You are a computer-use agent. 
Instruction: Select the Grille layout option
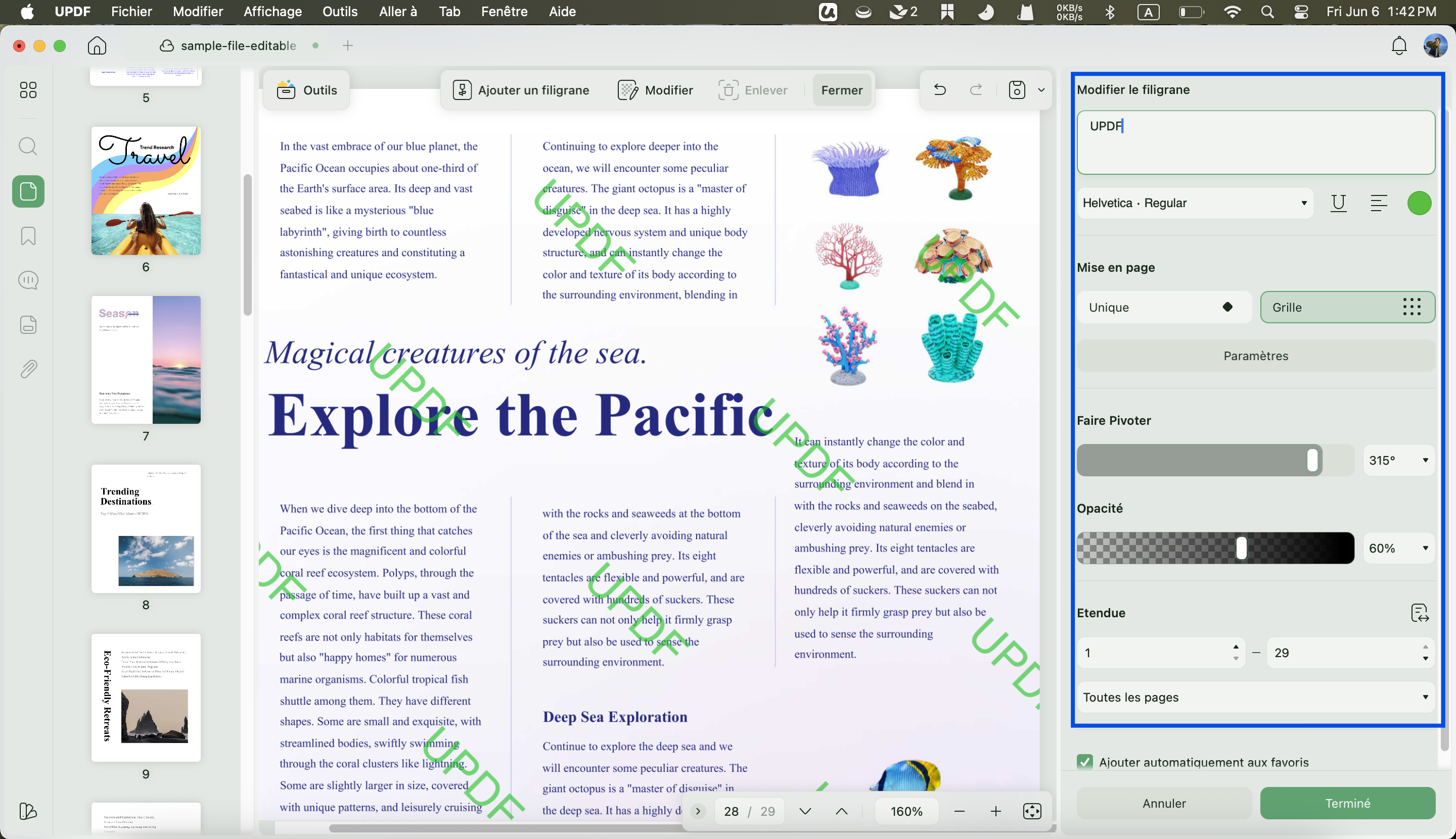point(1348,307)
